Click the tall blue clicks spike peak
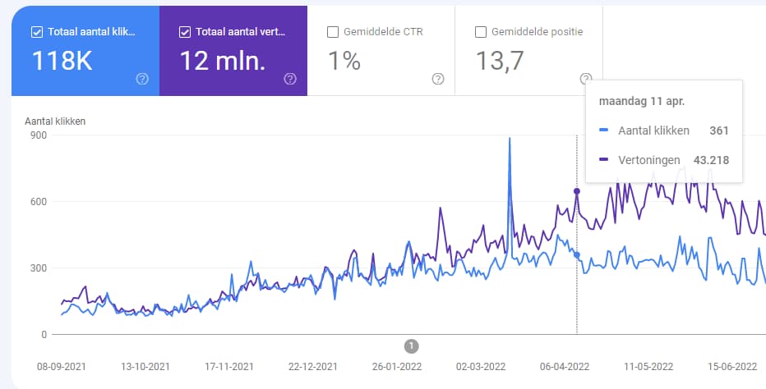The height and width of the screenshot is (389, 766). 510,139
